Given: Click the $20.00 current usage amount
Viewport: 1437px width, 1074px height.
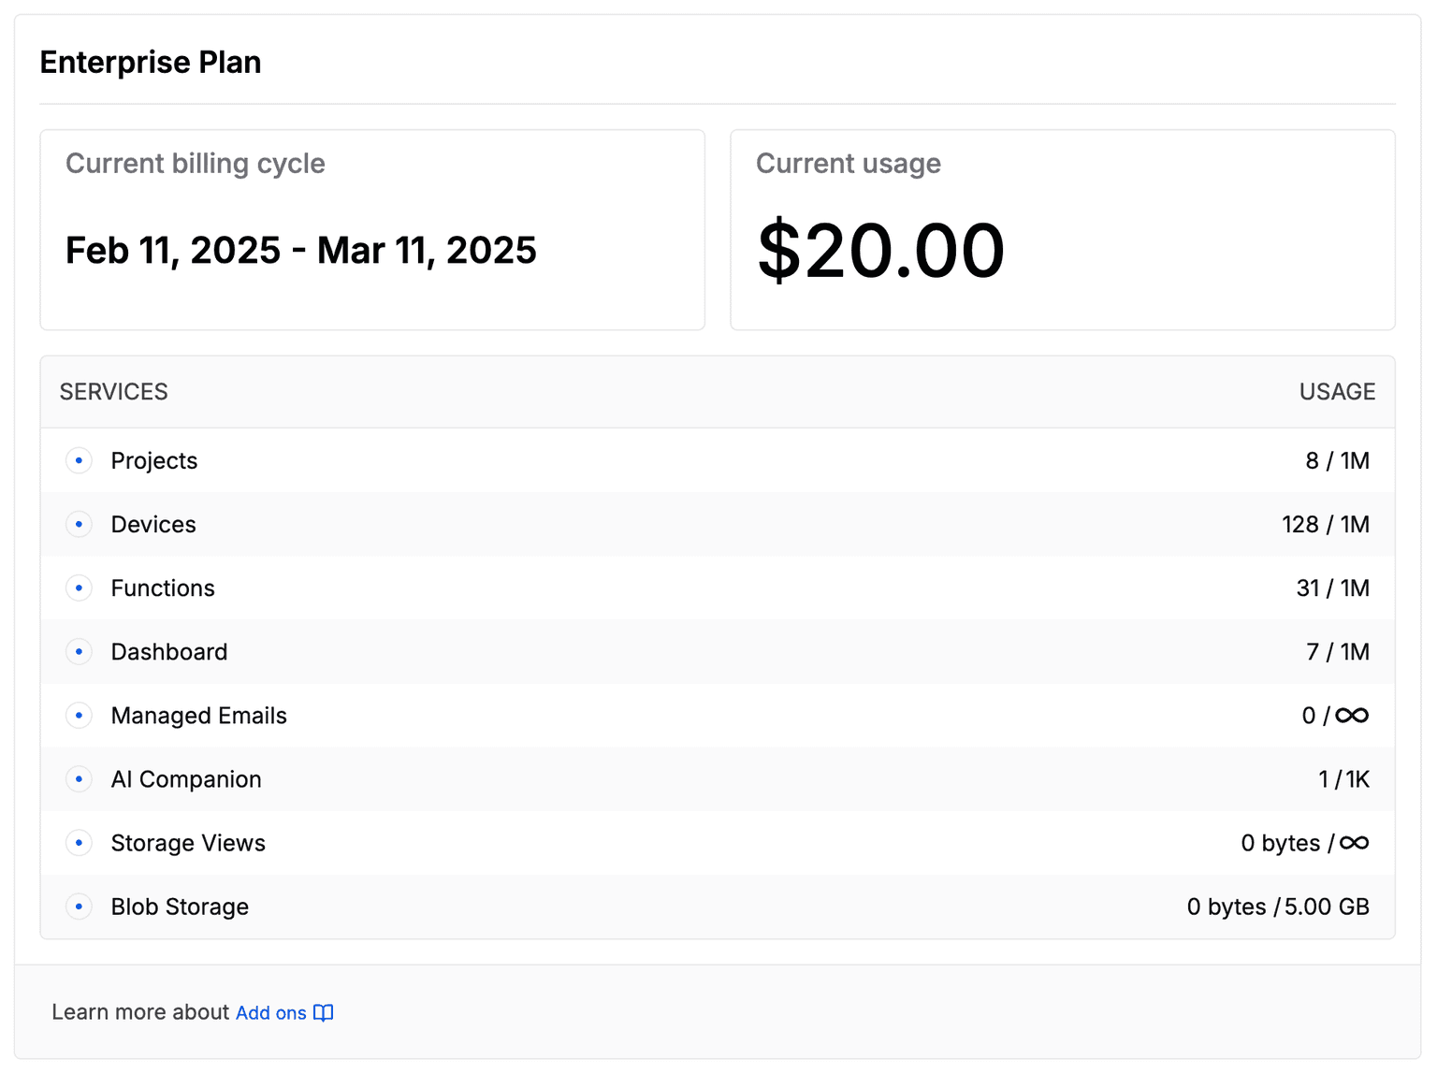Looking at the screenshot, I should coord(881,250).
